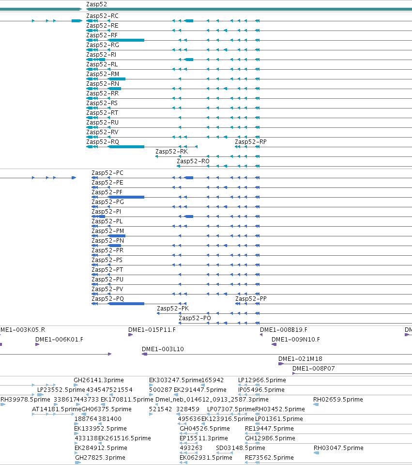
Task: Click the DME1-021M18 clone label
Action: coord(300,359)
